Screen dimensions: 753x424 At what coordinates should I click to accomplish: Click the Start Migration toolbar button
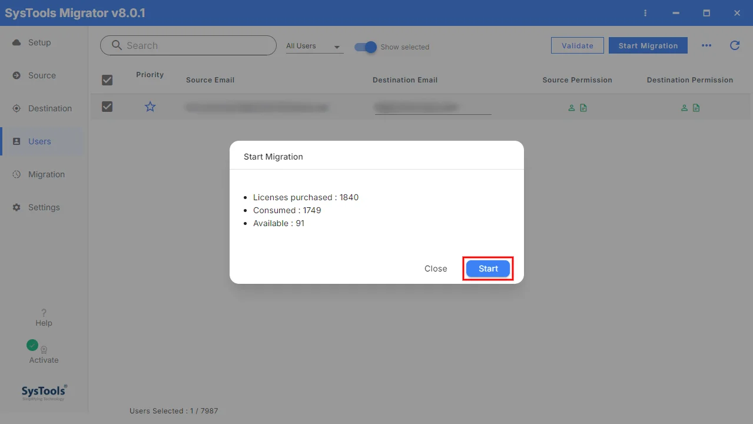[648, 45]
